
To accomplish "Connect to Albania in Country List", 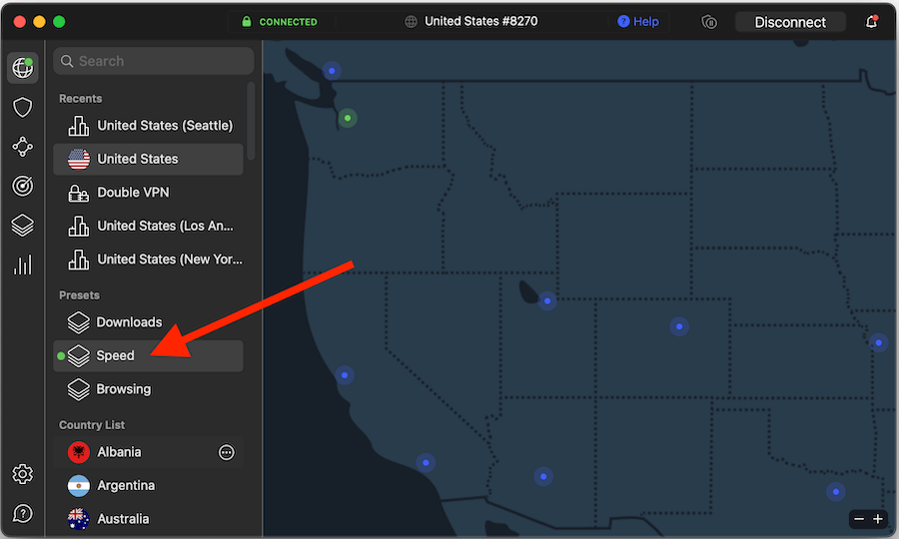I will pyautogui.click(x=148, y=452).
